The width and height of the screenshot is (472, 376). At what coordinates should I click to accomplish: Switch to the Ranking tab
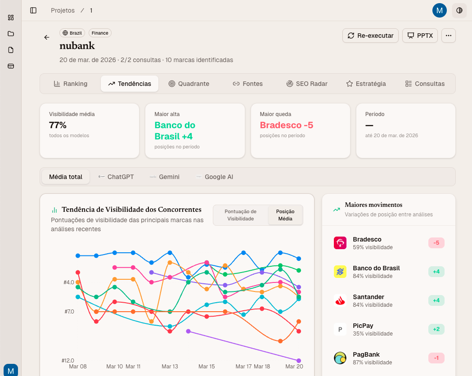coord(71,84)
